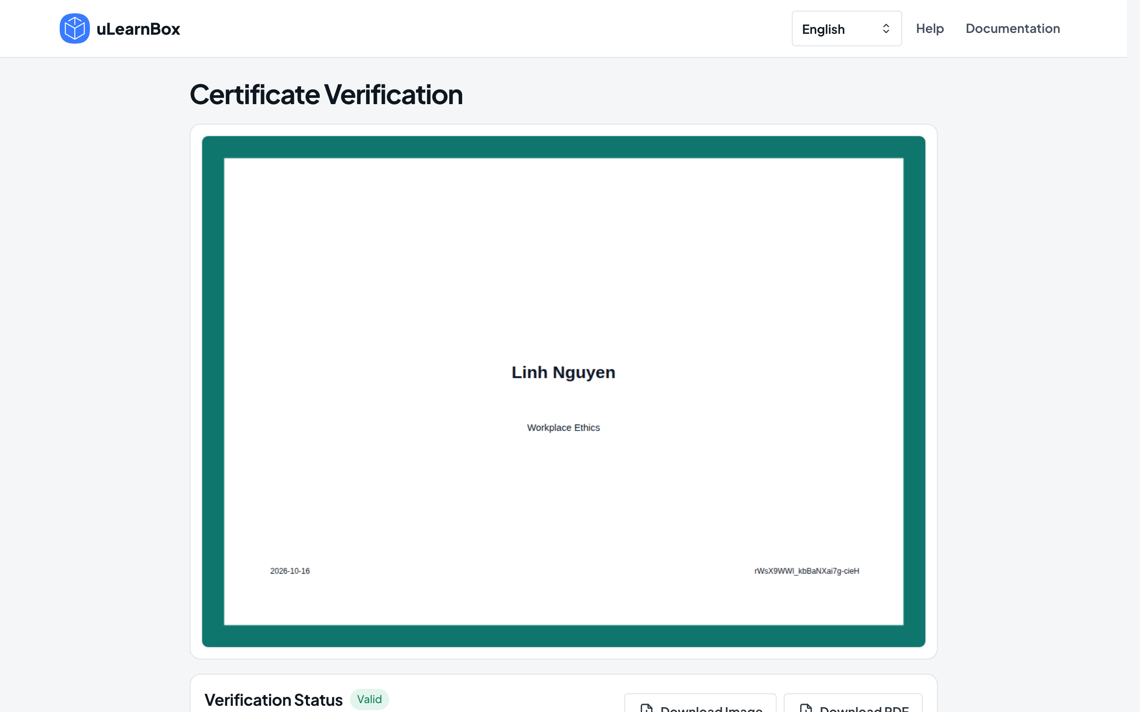Open the Documentation link in header
Viewport: 1140px width, 712px height.
coord(1012,29)
